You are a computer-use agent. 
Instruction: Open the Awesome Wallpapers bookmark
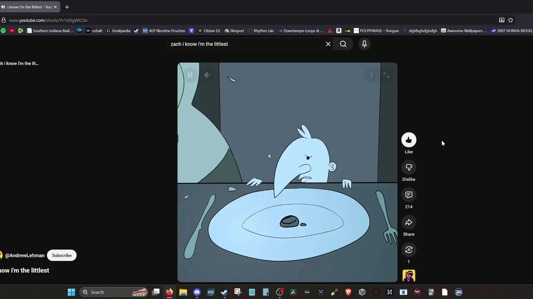(x=463, y=31)
